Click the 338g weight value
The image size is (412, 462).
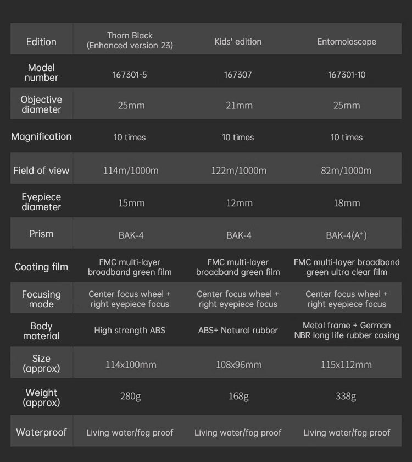pos(346,396)
